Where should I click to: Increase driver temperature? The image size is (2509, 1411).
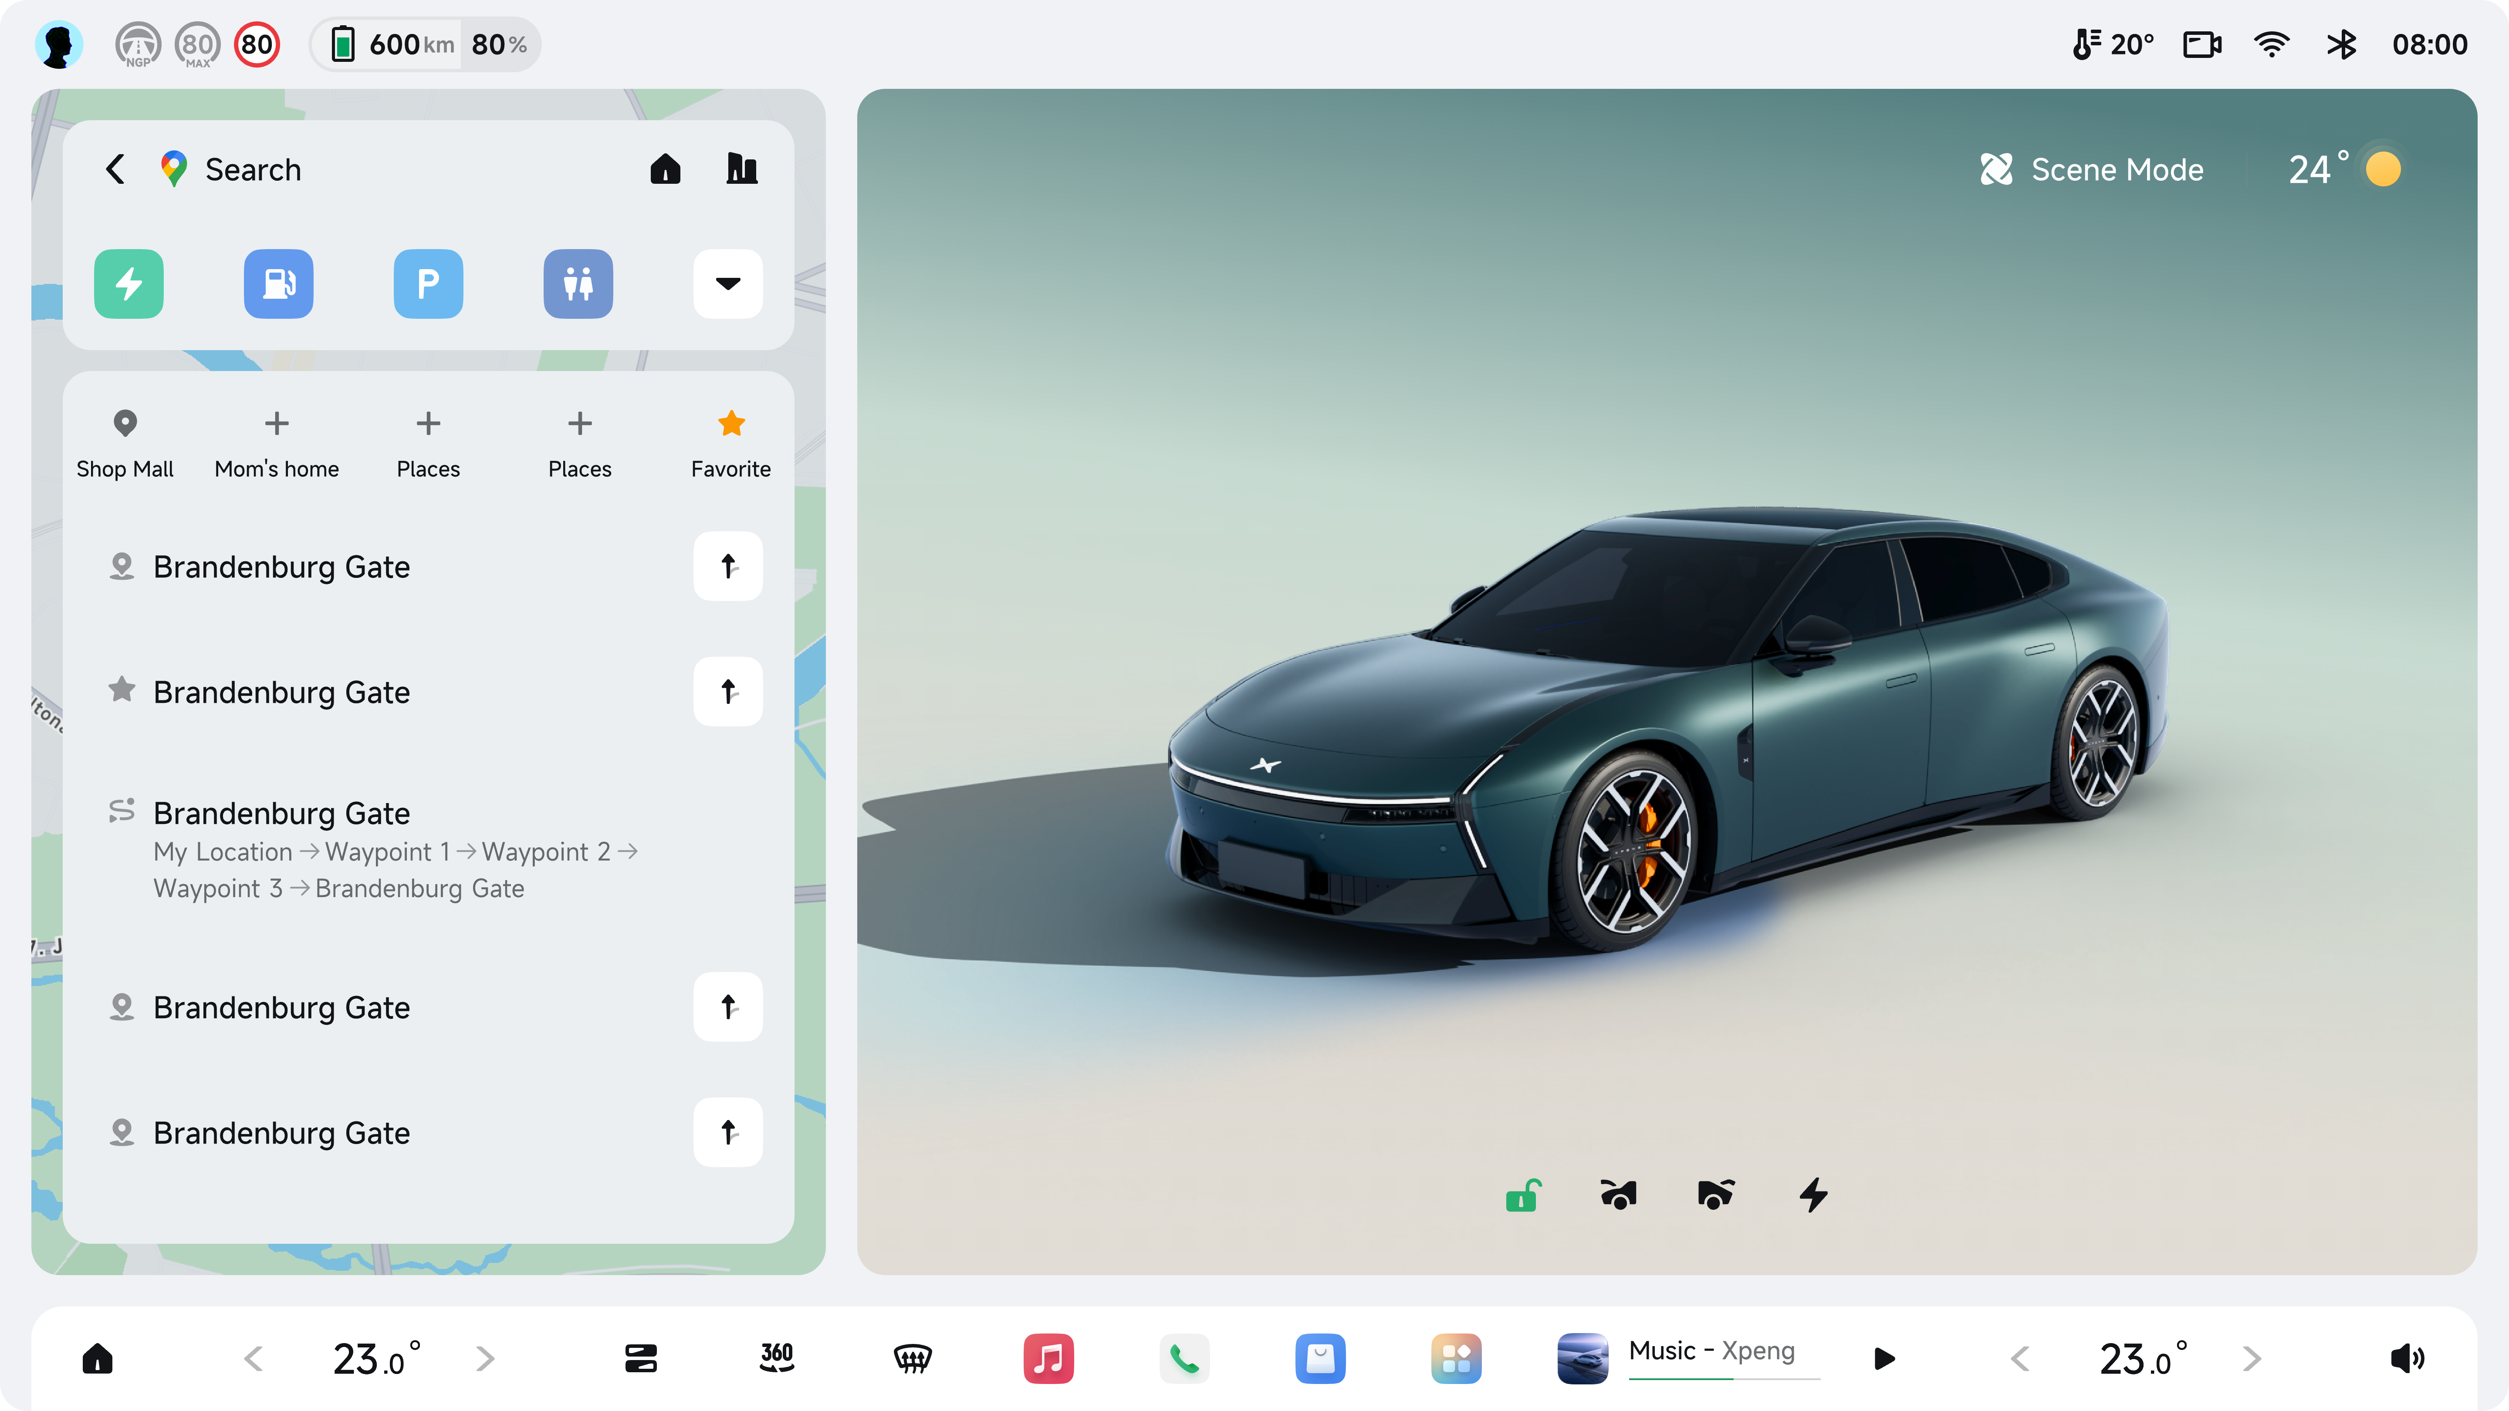[x=485, y=1358]
